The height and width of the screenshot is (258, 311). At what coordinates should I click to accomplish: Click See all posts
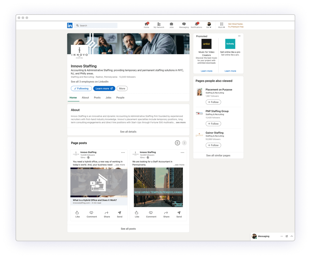(x=128, y=229)
